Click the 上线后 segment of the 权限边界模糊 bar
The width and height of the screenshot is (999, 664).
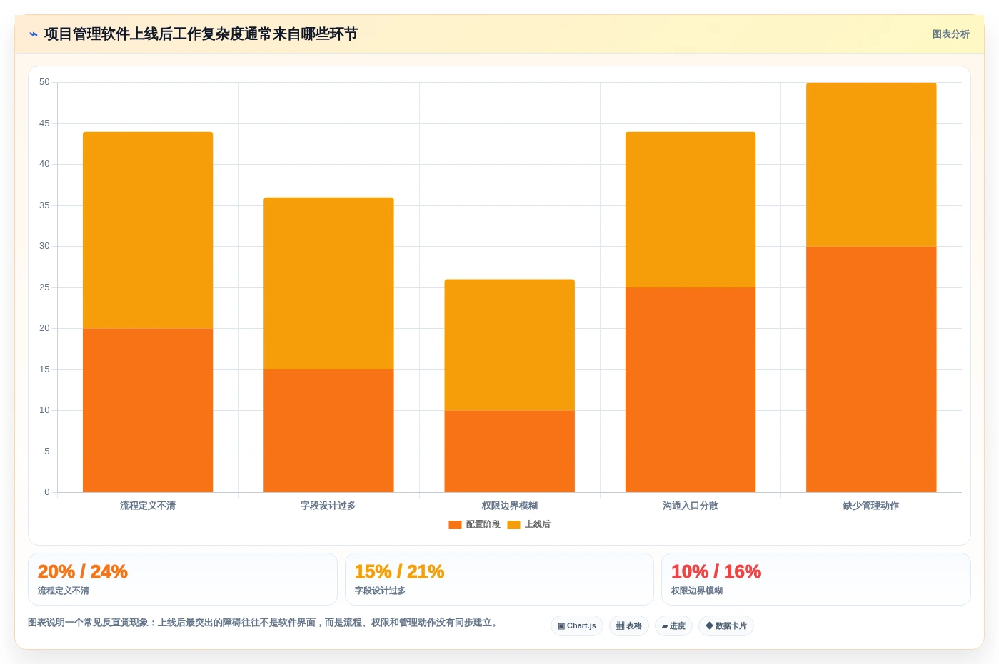coord(509,344)
